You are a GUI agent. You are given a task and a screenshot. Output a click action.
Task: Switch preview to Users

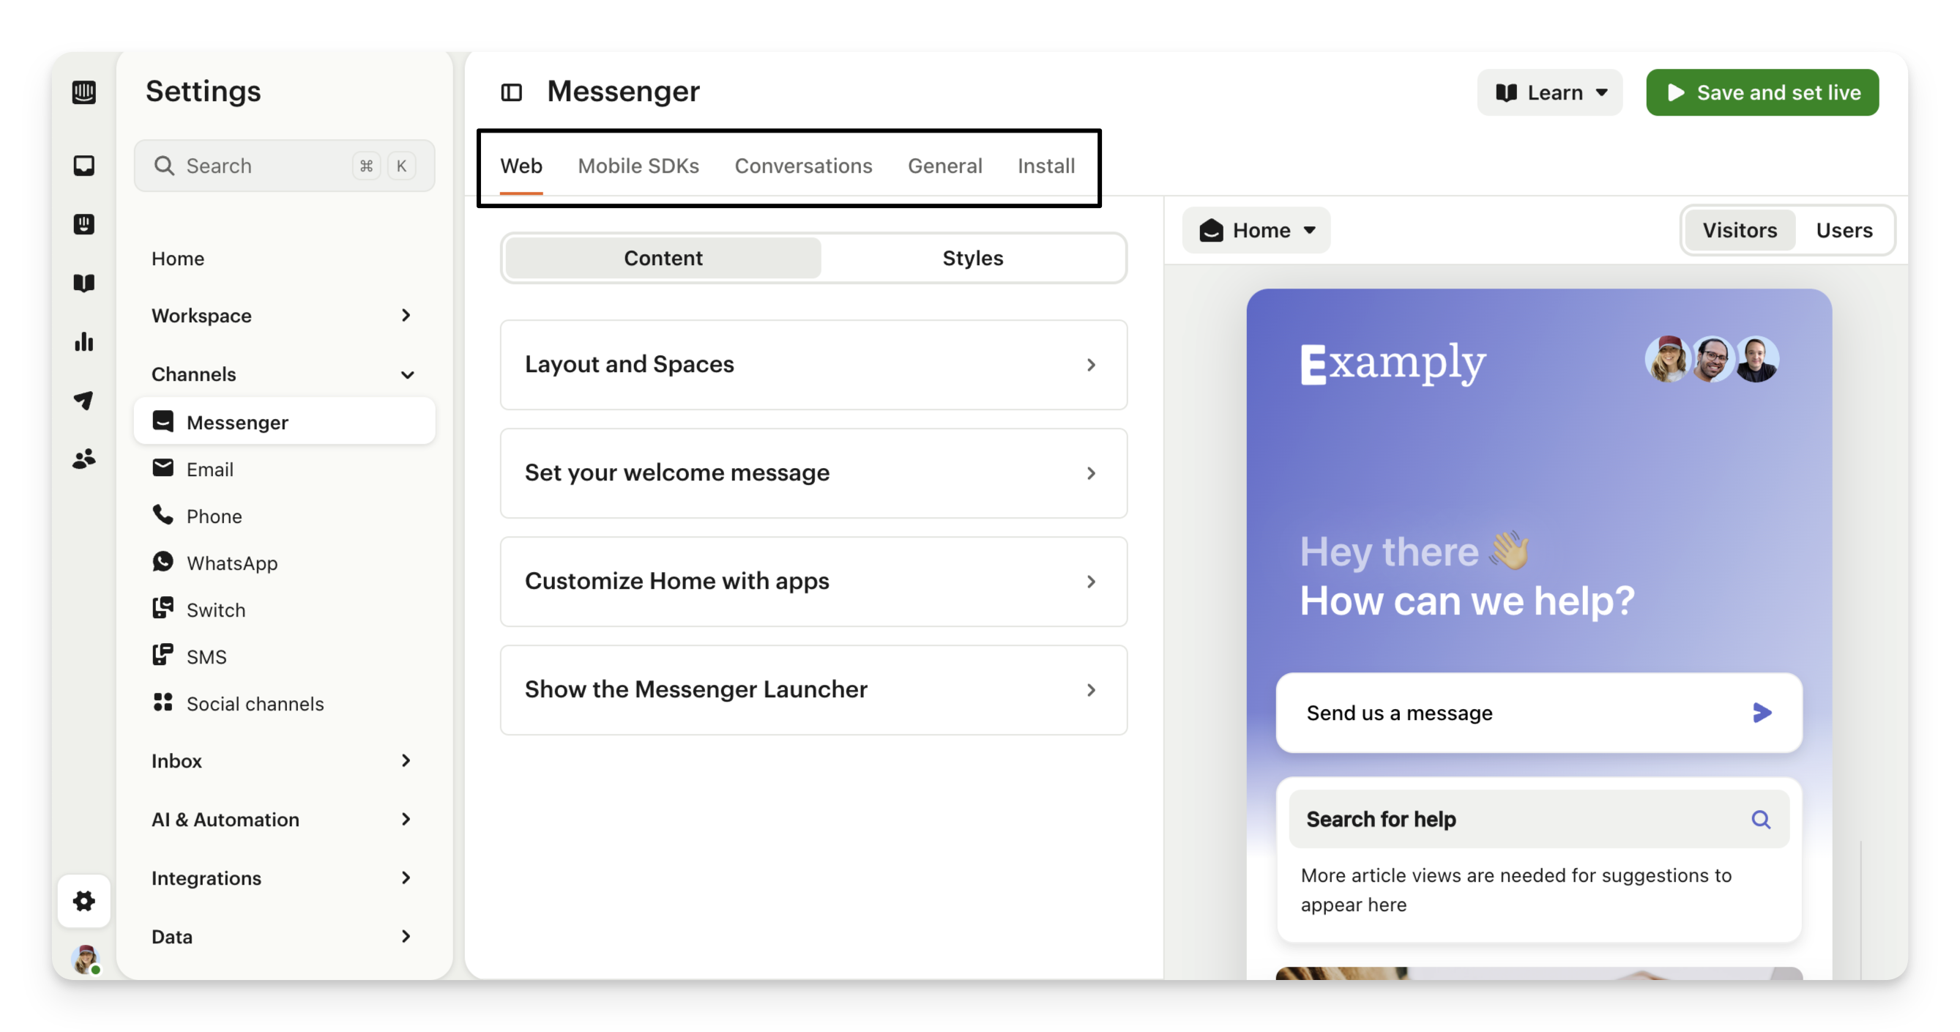pos(1844,231)
